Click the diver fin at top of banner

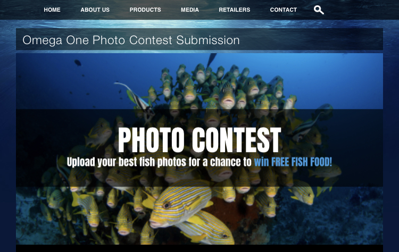(211, 60)
